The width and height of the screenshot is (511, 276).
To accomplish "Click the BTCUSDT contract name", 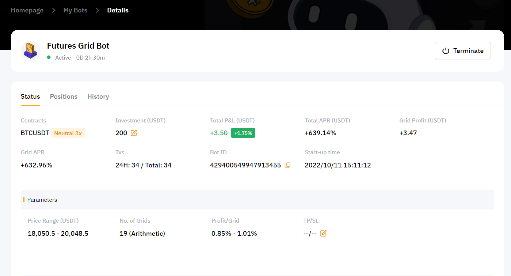I will click(x=35, y=133).
